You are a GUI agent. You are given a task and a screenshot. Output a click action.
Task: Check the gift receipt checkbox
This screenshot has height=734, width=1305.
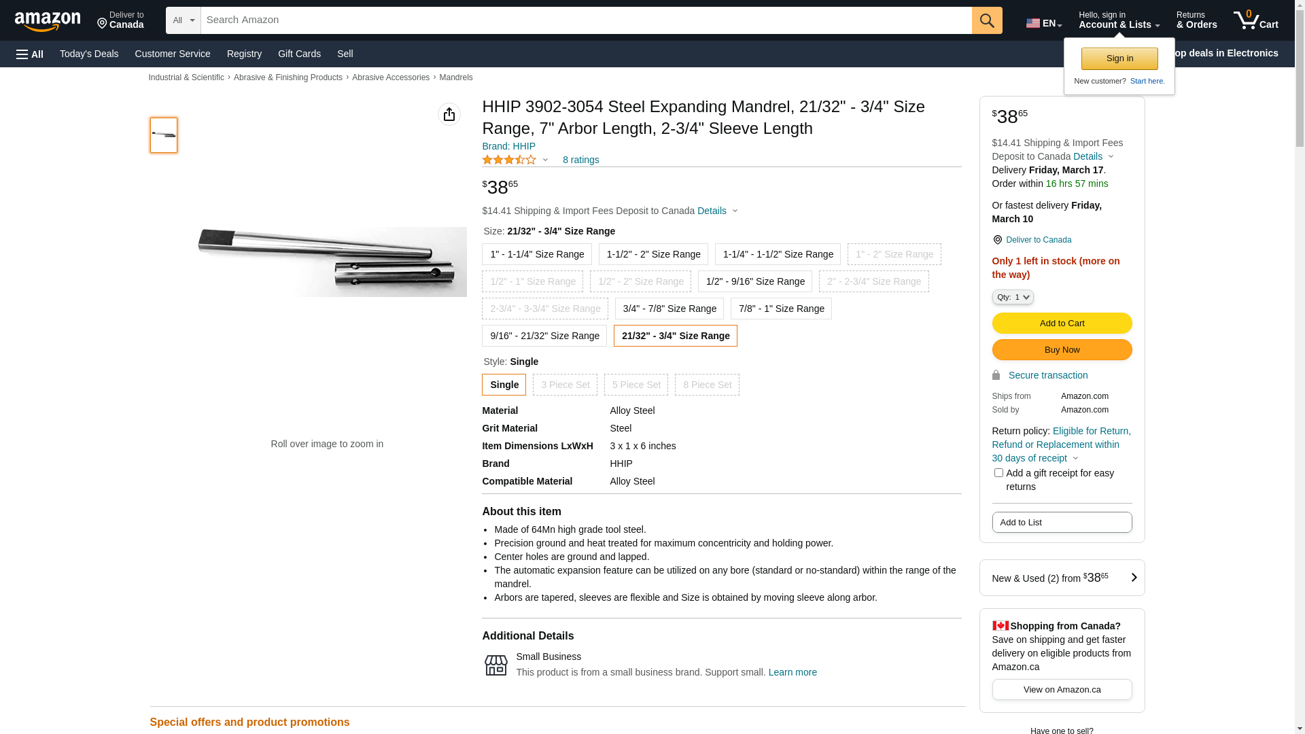click(998, 473)
